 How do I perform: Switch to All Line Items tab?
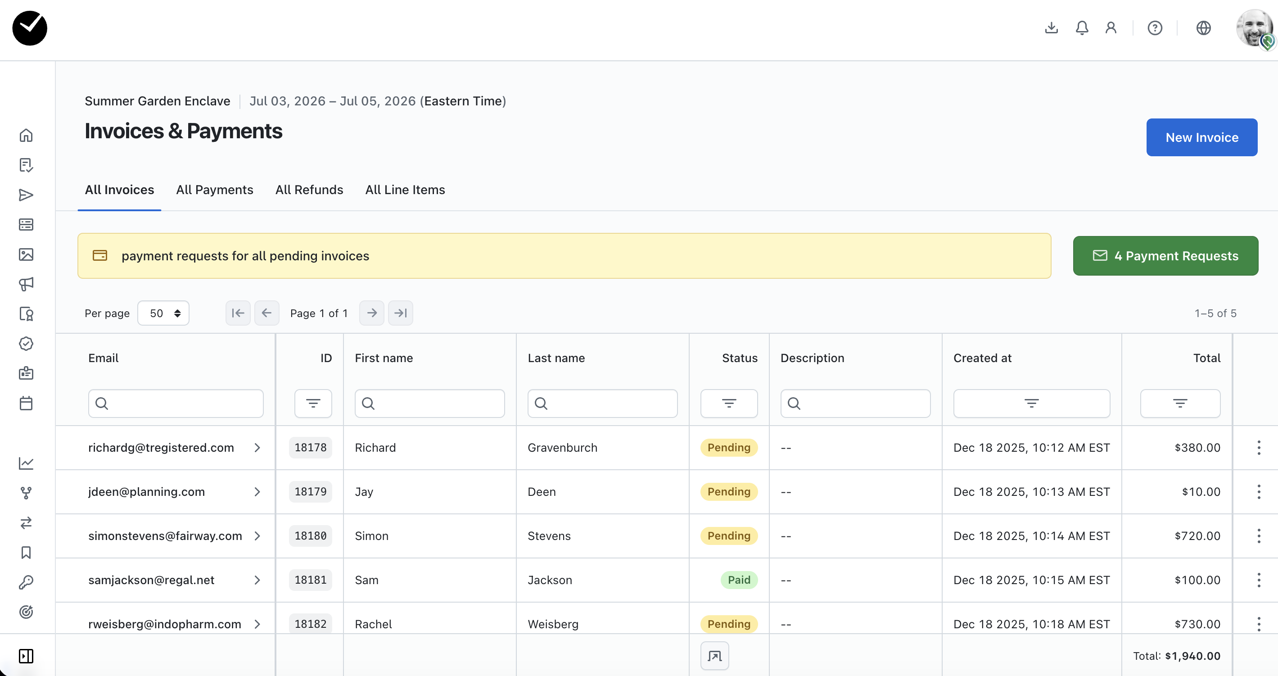tap(405, 190)
